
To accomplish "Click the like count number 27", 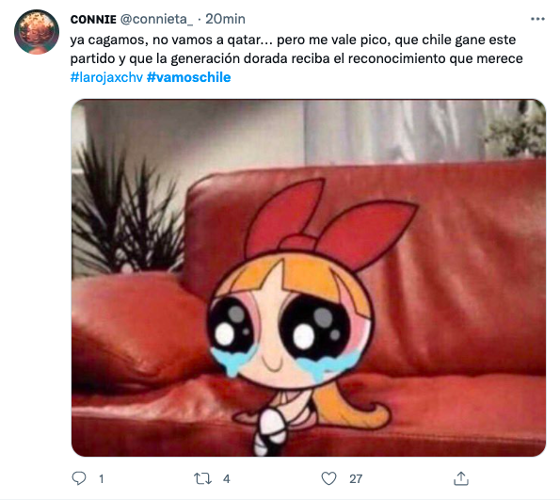I will 356,479.
